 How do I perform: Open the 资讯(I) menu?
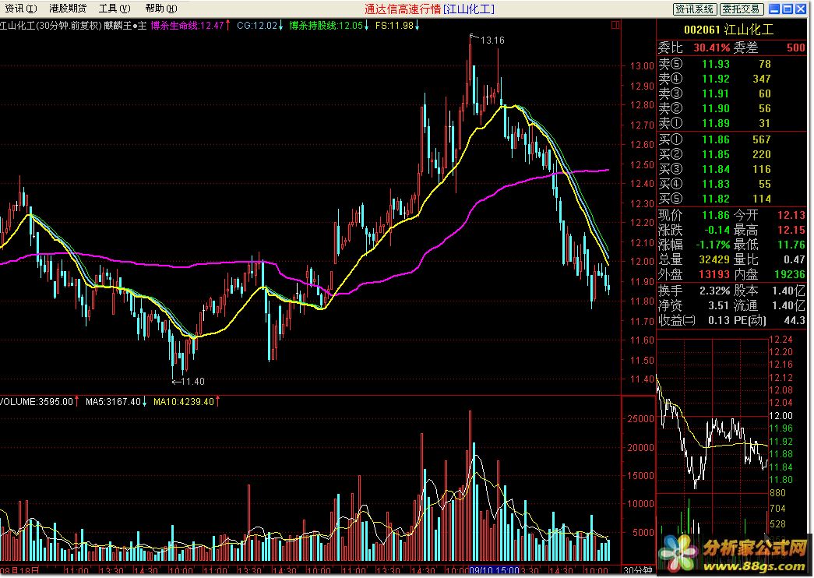tap(21, 9)
